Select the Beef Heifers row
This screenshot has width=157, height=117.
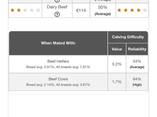(58, 64)
